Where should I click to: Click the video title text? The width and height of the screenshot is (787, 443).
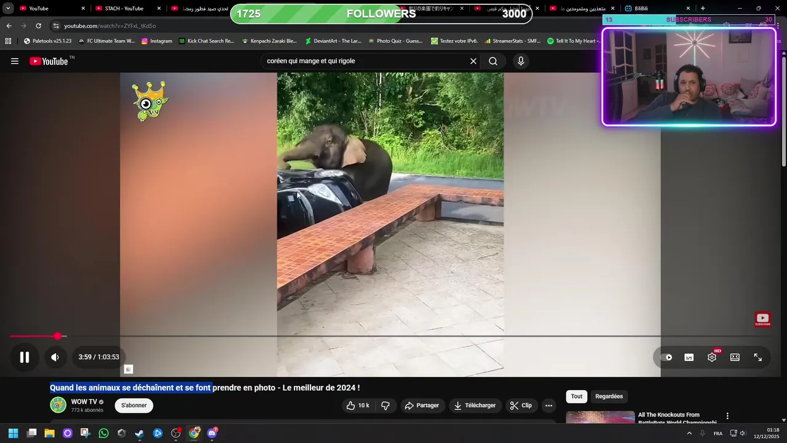click(205, 388)
